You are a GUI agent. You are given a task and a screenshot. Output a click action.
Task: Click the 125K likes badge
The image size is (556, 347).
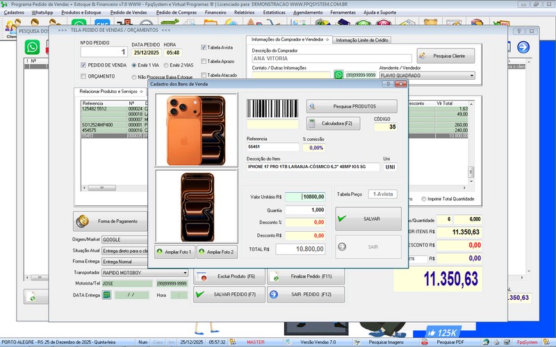click(442, 332)
